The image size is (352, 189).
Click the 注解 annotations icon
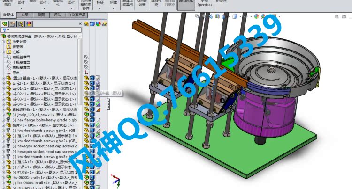pos(9,51)
